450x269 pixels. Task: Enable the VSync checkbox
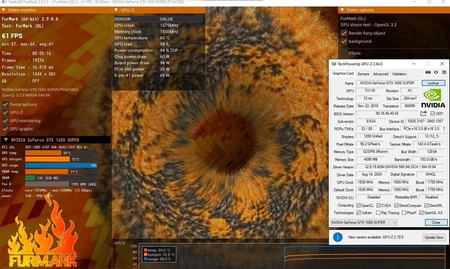(344, 53)
